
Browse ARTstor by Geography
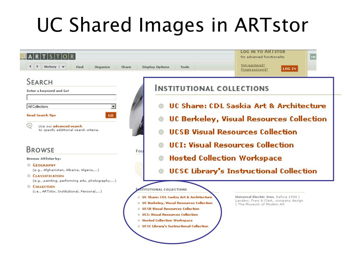click(44, 165)
